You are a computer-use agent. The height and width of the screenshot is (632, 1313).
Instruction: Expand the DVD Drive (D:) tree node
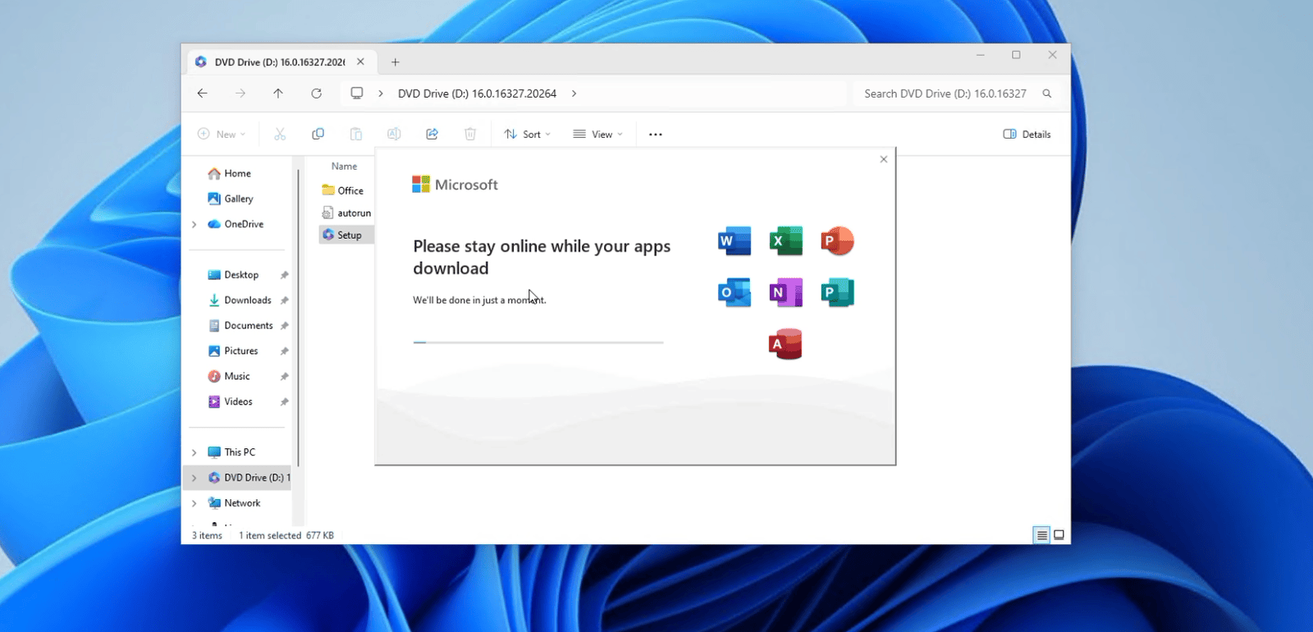(194, 478)
